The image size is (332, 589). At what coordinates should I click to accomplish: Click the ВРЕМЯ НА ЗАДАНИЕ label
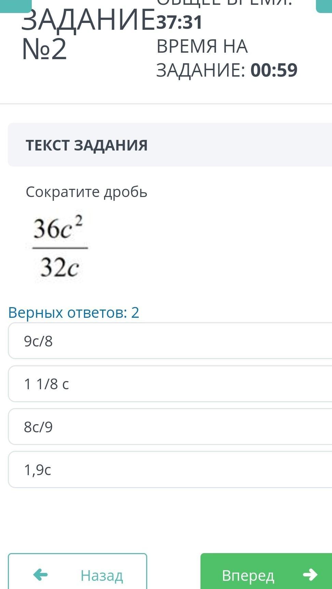coord(202,58)
